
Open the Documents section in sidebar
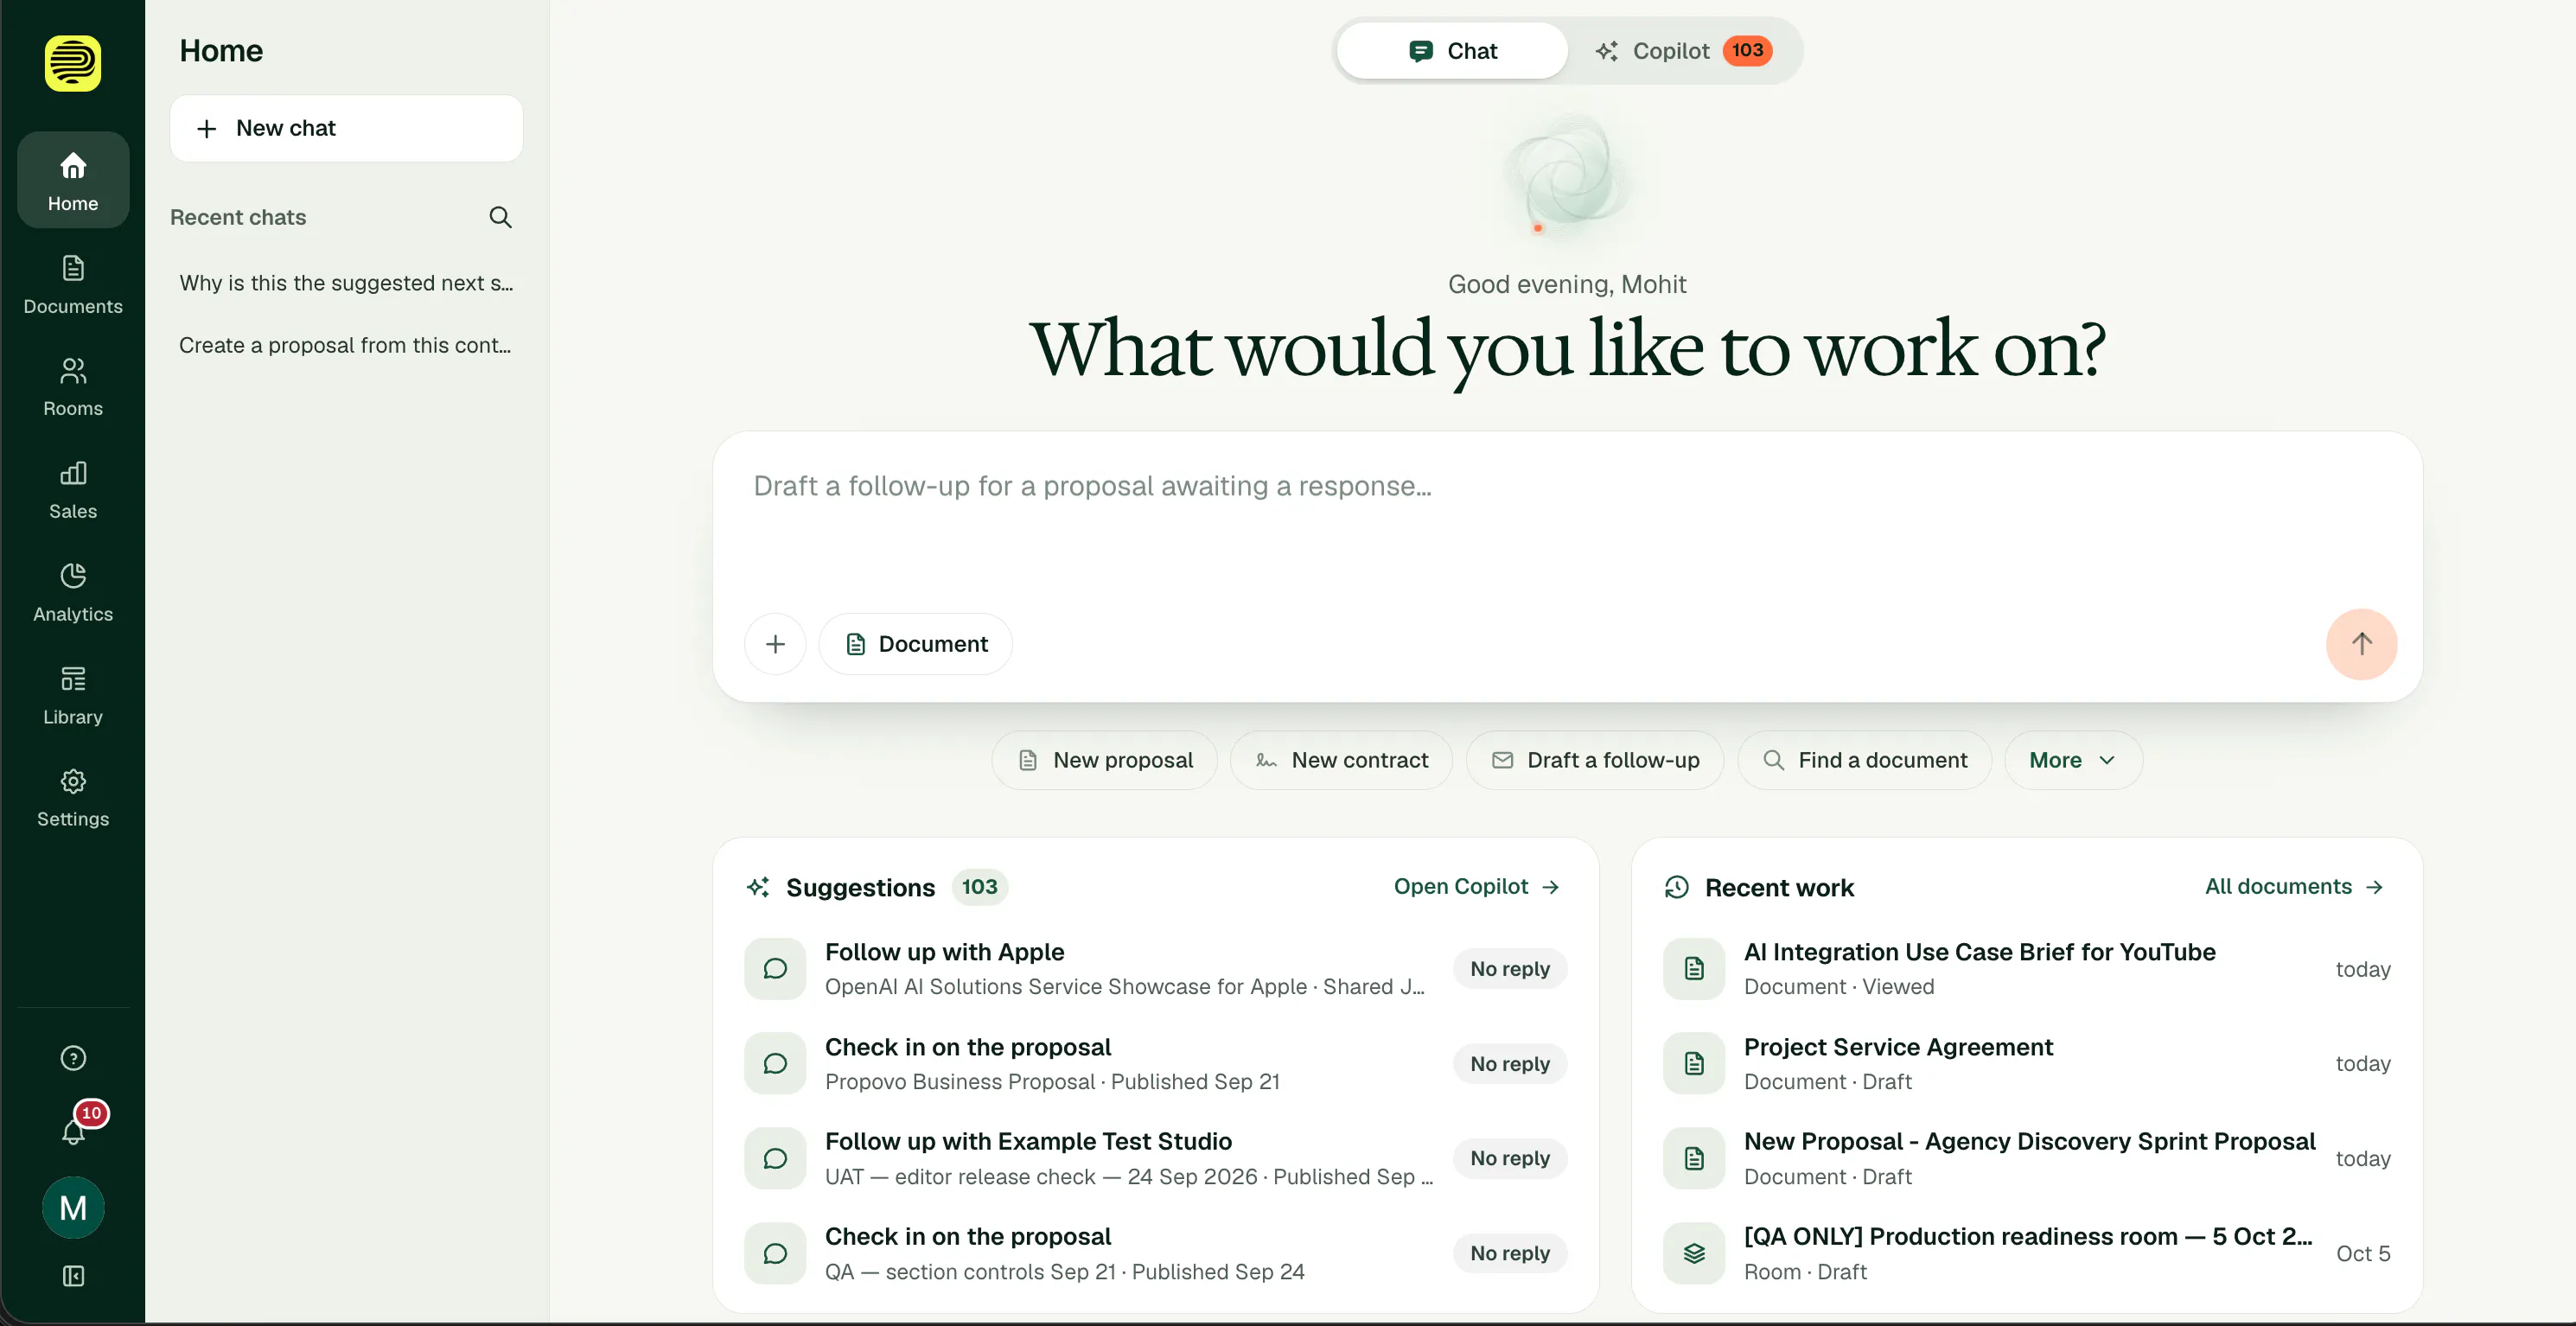73,285
